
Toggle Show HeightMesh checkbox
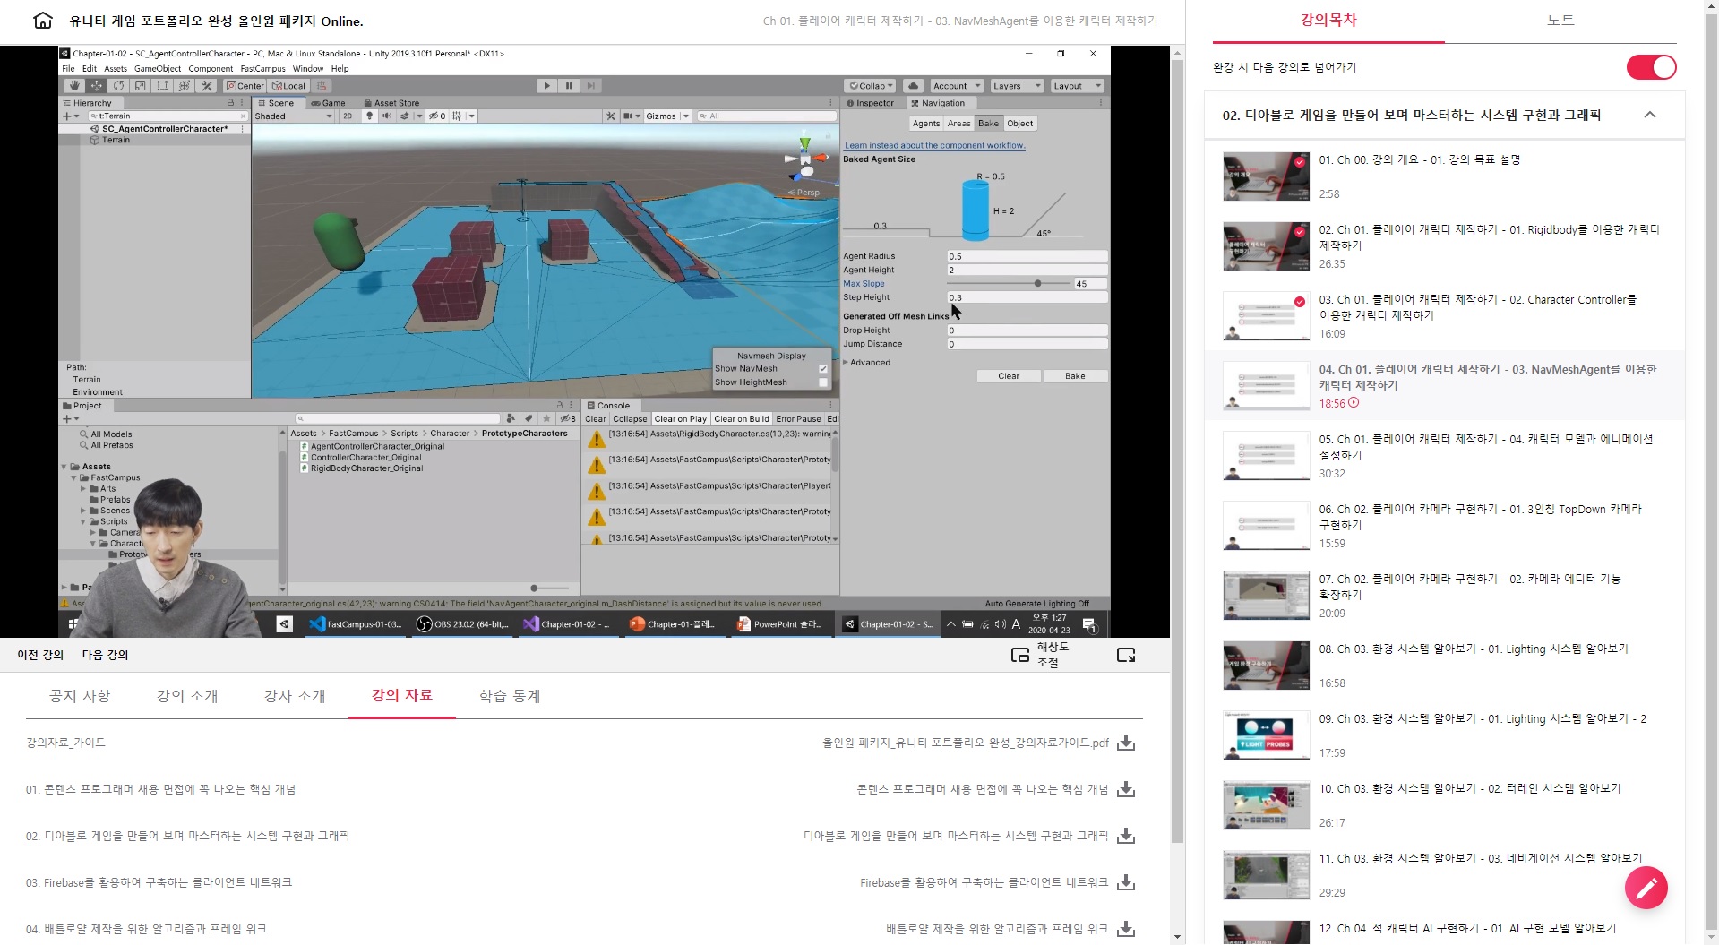click(x=822, y=382)
